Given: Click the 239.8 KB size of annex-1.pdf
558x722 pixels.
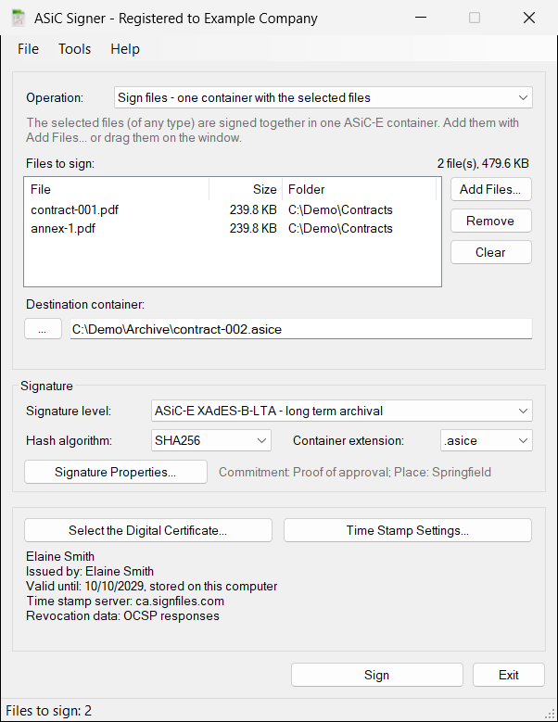Looking at the screenshot, I should pyautogui.click(x=253, y=228).
